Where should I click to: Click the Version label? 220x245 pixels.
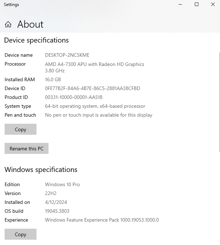click(x=13, y=194)
